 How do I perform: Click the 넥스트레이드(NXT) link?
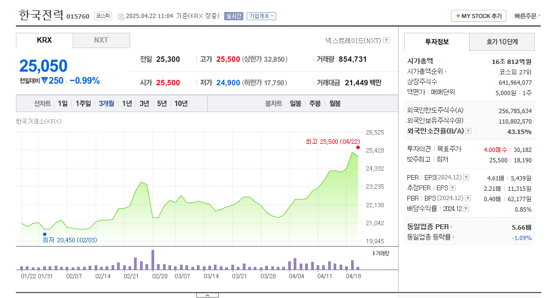click(353, 40)
